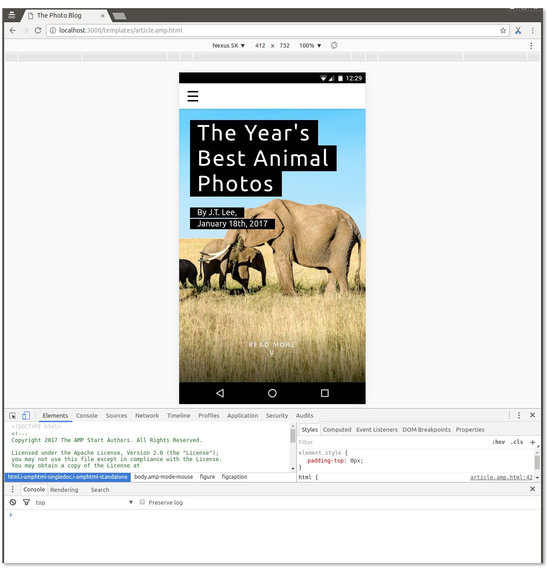The image size is (547, 573).
Task: Open the 100% zoom dropdown
Action: pos(310,46)
